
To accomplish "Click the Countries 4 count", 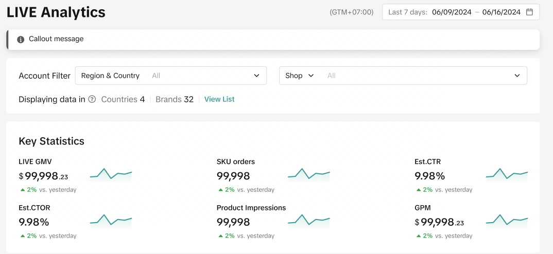I will coord(123,99).
